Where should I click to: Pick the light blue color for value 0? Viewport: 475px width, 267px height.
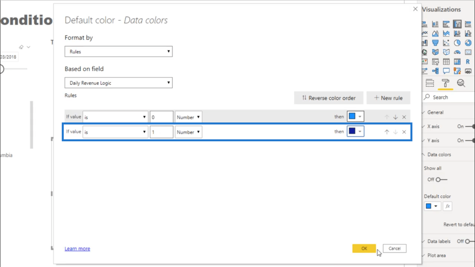coord(355,116)
